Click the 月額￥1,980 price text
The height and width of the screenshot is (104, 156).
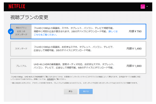click(134, 66)
